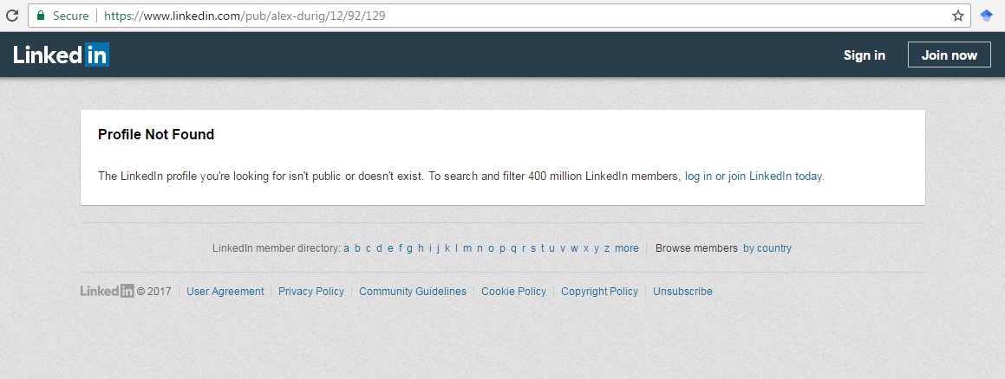This screenshot has width=1005, height=379.
Task: Follow the "log in or join LinkedIn today" link
Action: pos(754,176)
